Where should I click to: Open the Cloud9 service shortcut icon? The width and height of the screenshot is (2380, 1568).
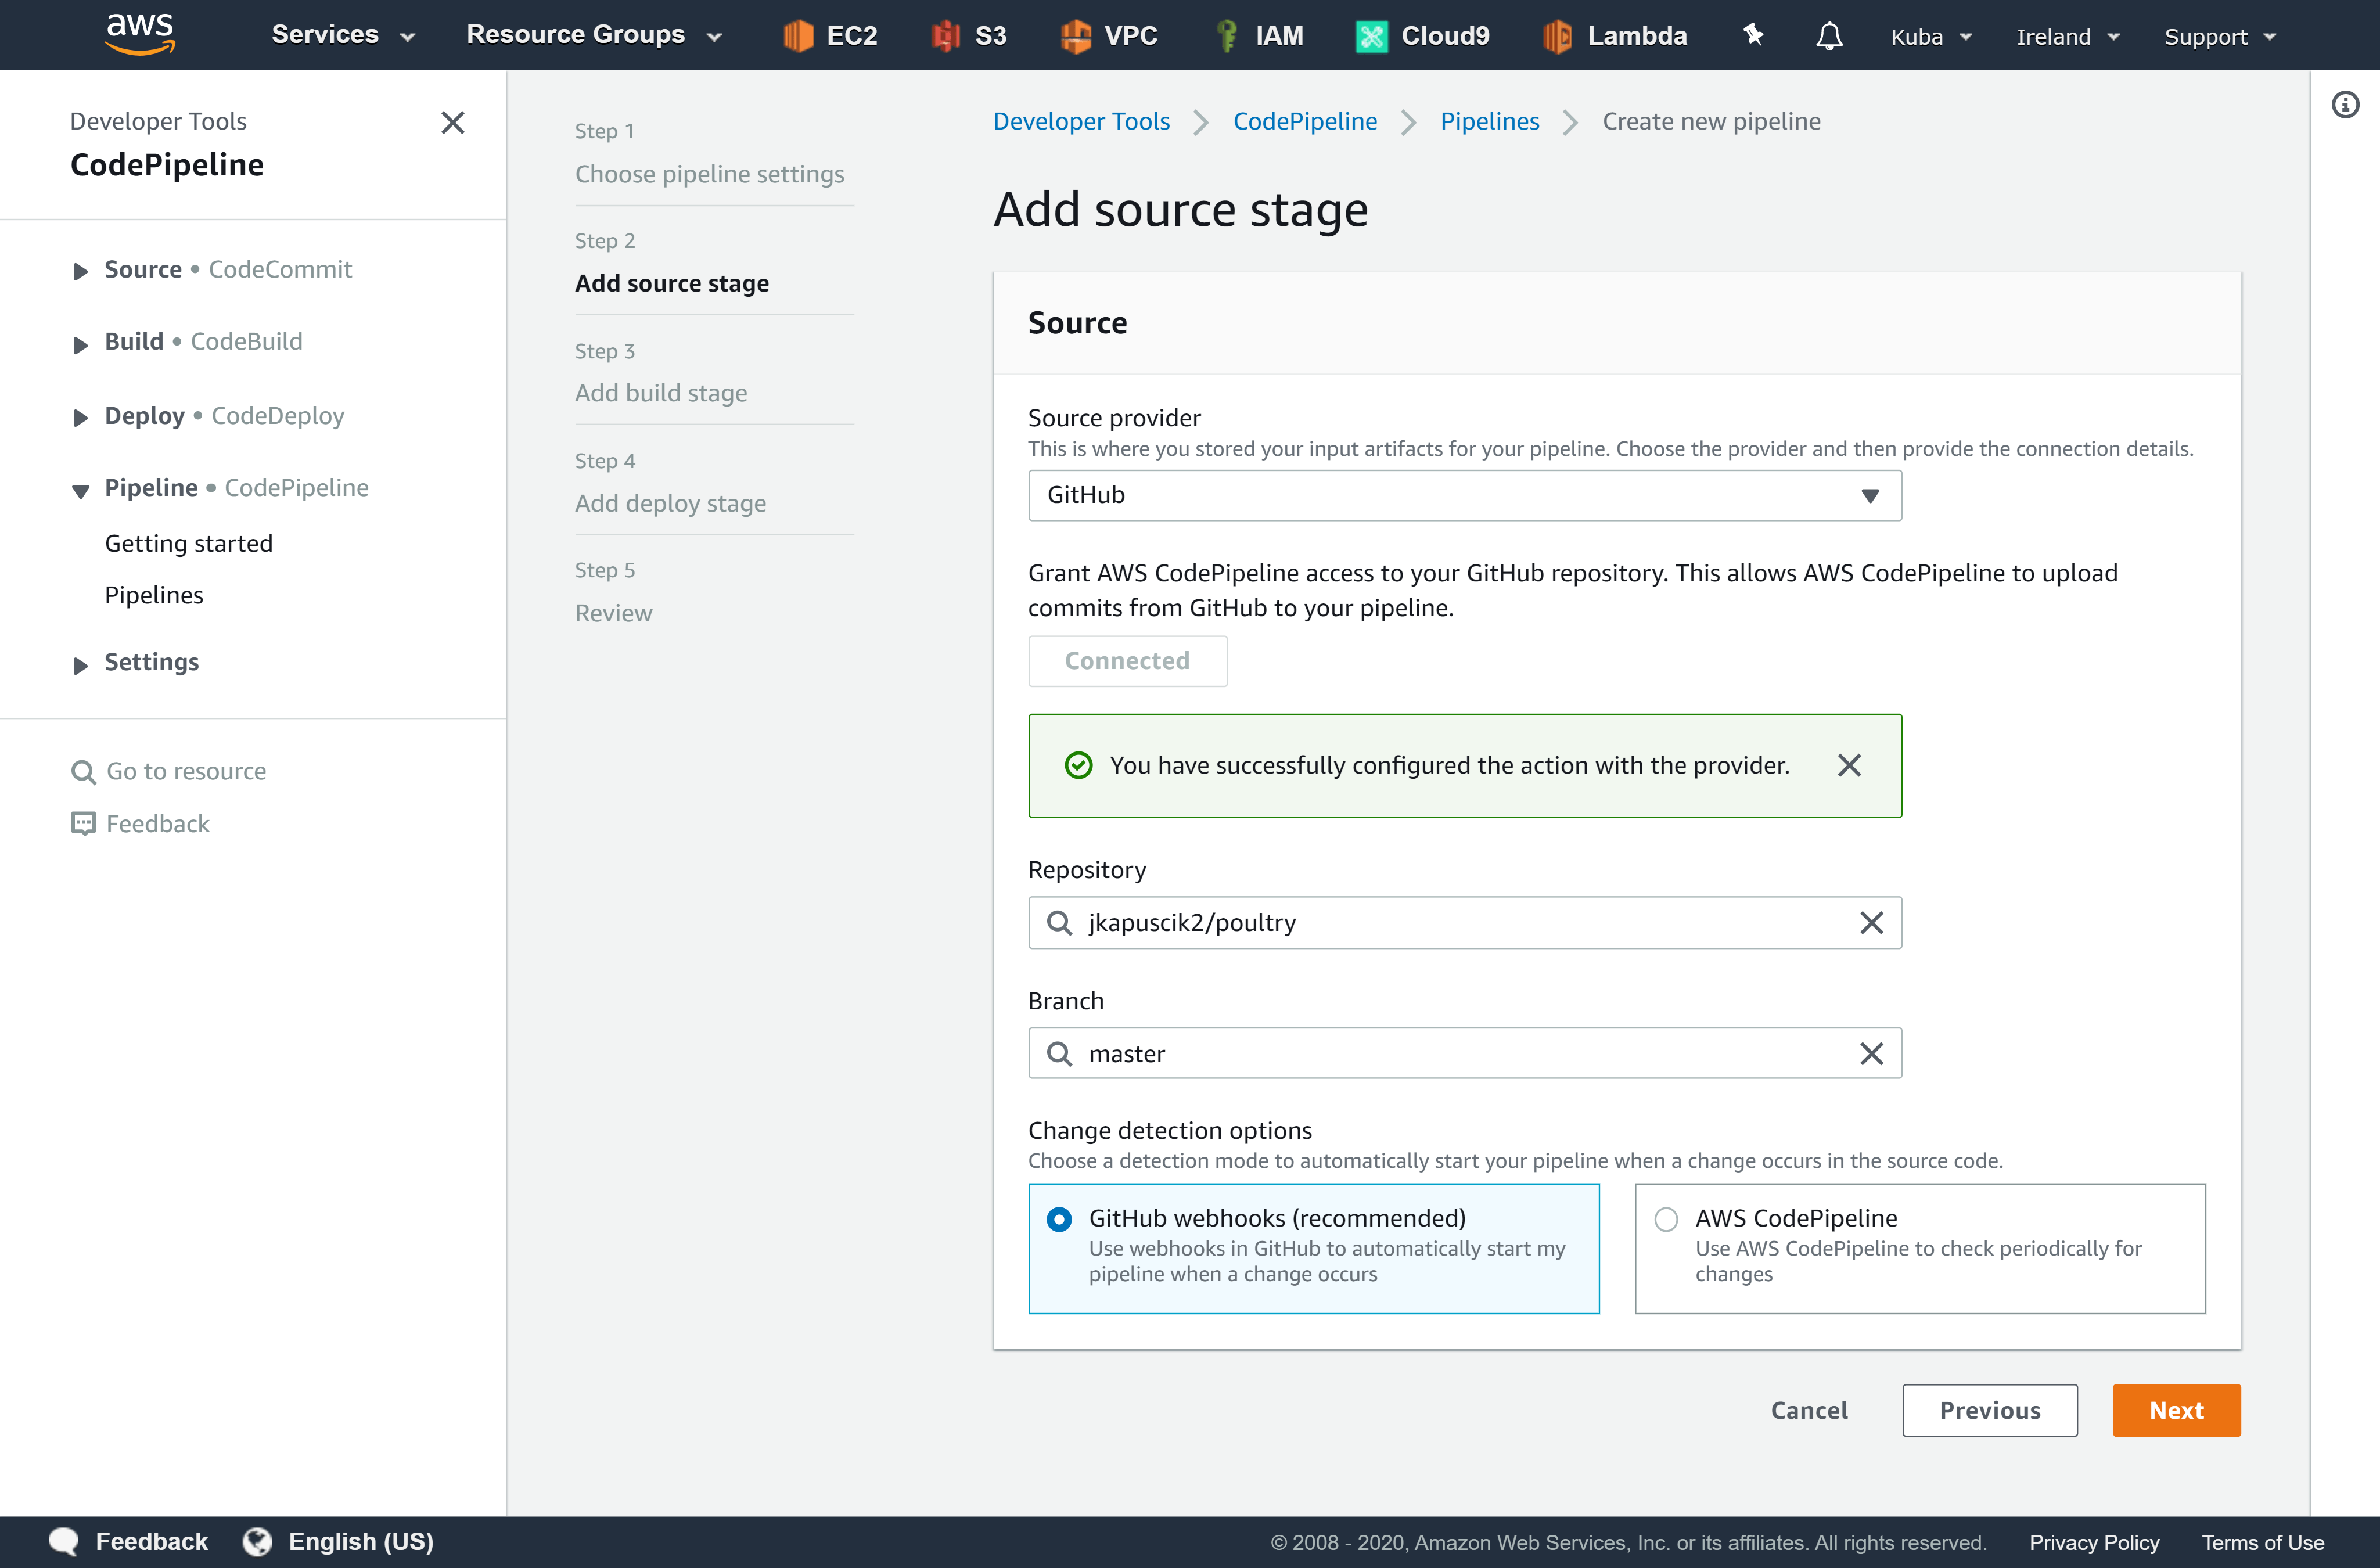(1371, 36)
